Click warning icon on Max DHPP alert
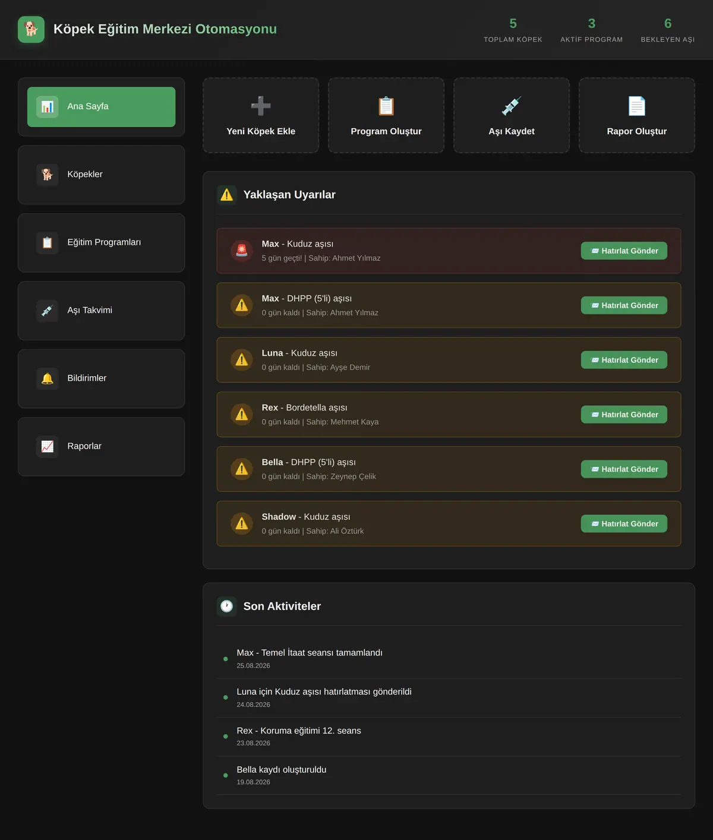713x840 pixels. tap(242, 305)
